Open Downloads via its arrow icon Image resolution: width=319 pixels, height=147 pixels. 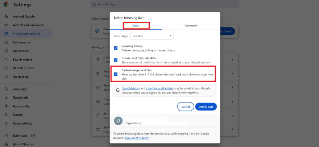tap(6, 98)
